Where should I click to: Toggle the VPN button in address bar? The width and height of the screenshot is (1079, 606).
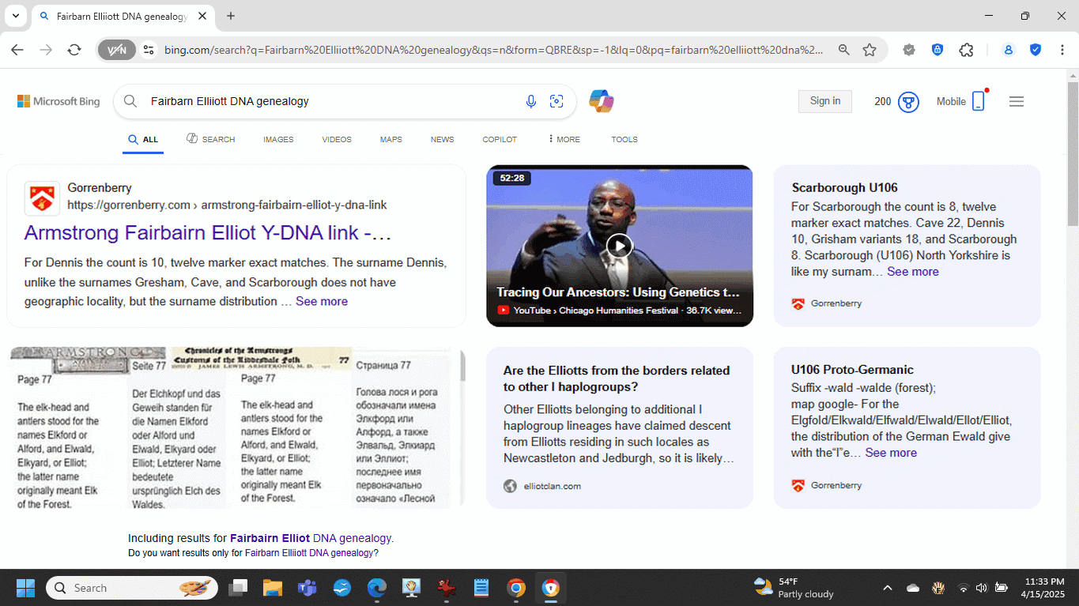[117, 50]
